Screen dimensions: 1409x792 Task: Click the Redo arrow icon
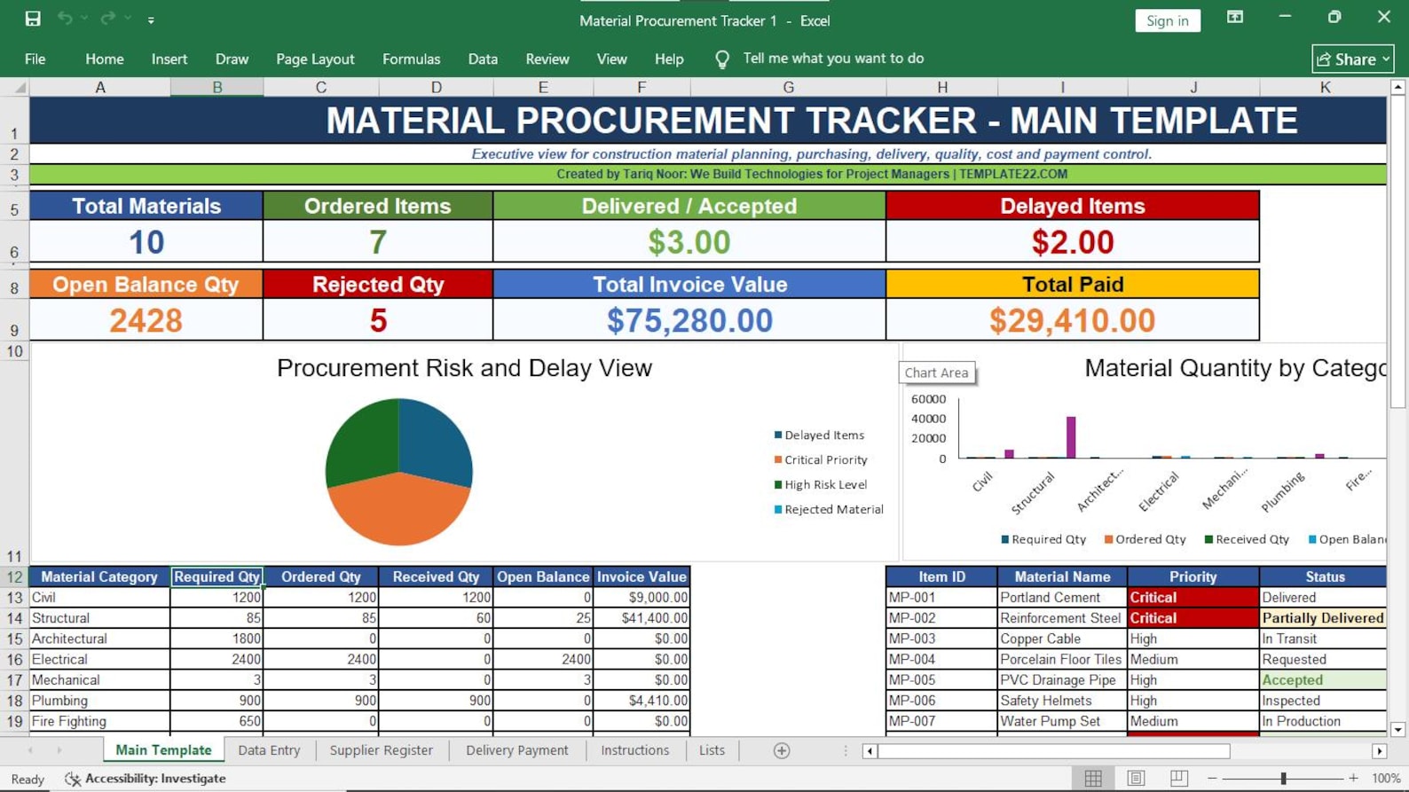108,19
